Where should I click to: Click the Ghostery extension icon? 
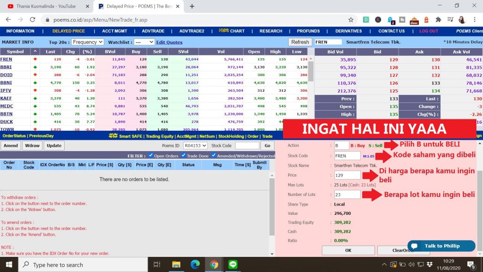[x=391, y=20]
